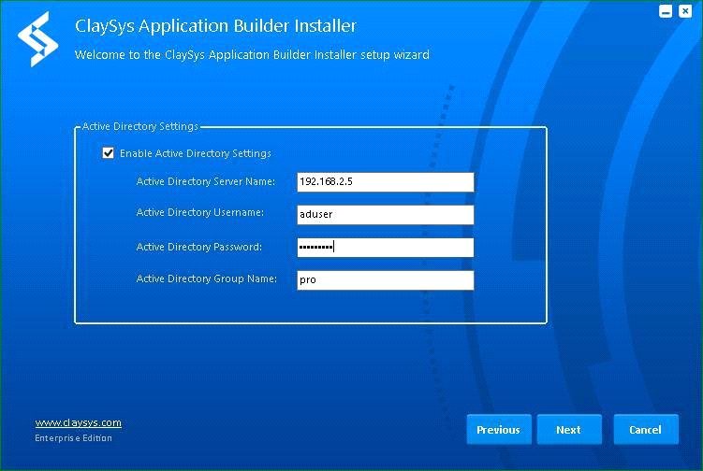The width and height of the screenshot is (703, 471).
Task: Close the installer window
Action: pos(685,10)
